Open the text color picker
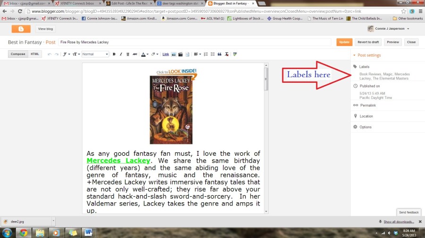 pos(144,54)
